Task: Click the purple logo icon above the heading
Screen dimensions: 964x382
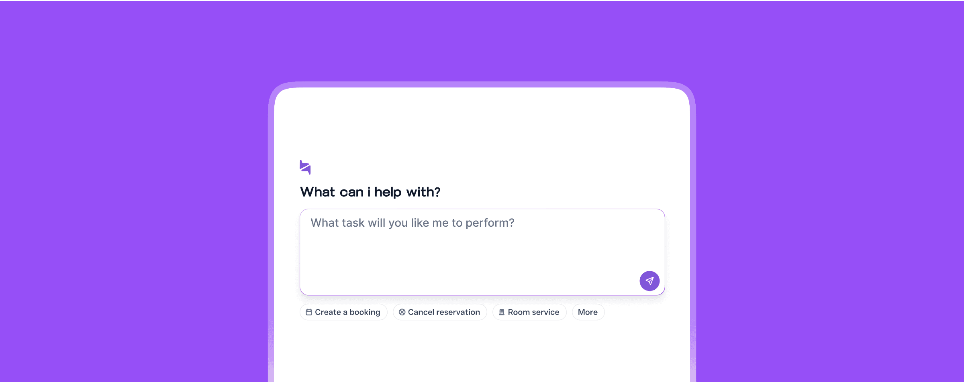Action: 305,167
